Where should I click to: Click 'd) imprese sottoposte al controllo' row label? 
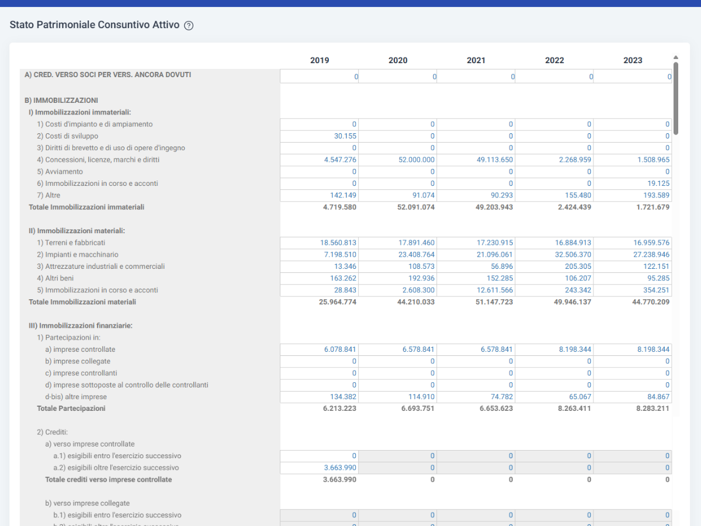127,385
